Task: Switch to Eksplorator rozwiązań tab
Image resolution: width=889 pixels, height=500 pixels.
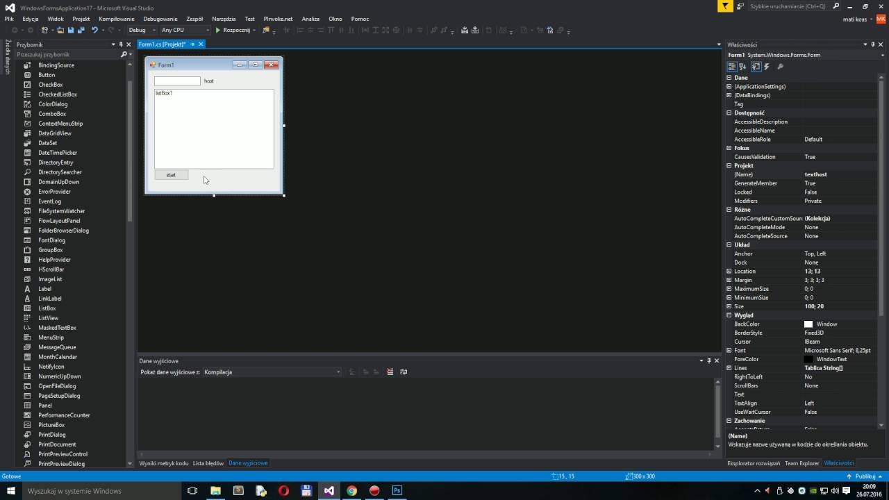Action: tap(754, 463)
